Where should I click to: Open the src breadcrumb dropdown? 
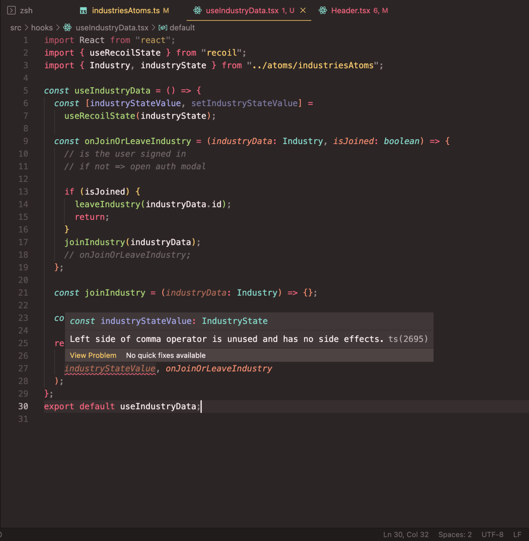[15, 27]
